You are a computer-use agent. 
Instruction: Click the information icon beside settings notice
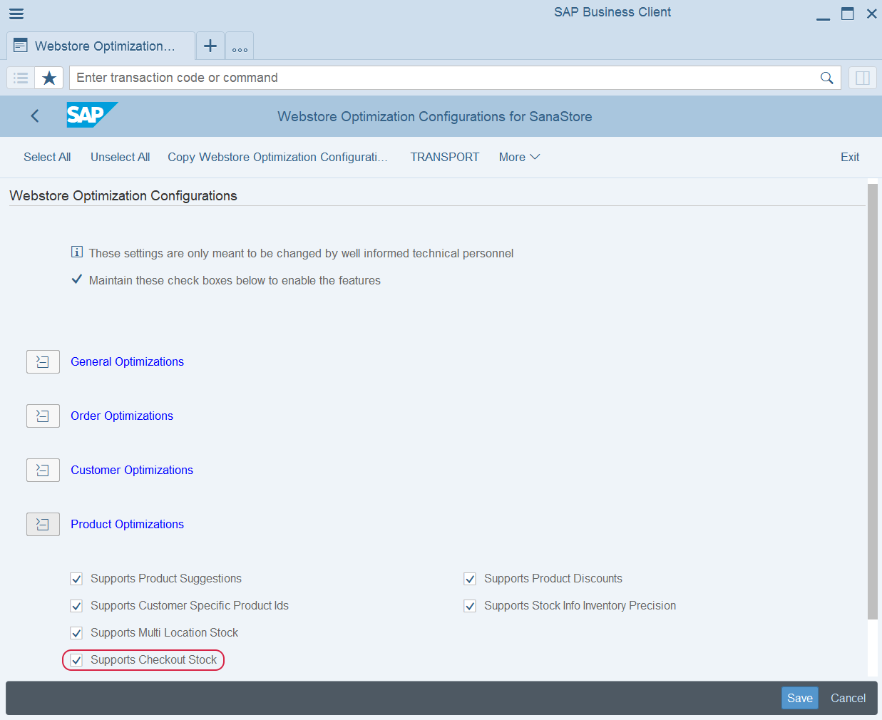point(77,252)
